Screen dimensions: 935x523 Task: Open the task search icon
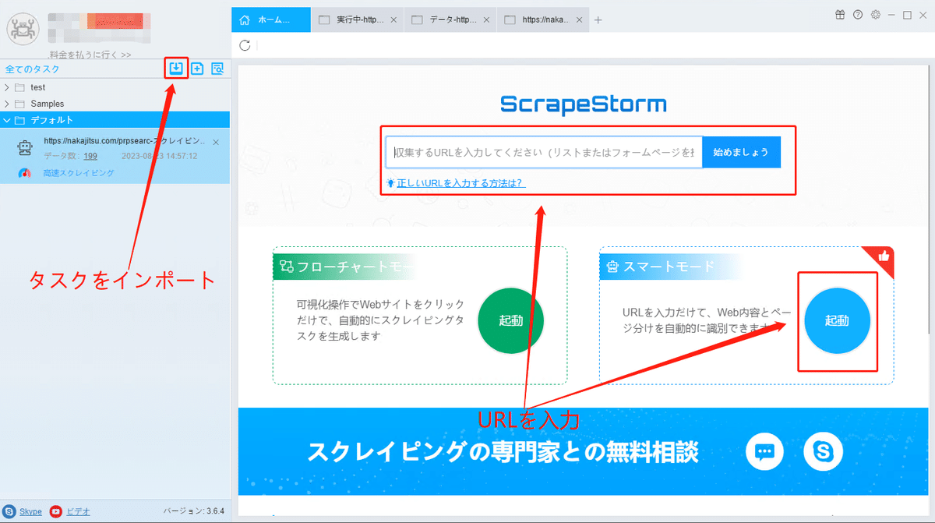217,69
